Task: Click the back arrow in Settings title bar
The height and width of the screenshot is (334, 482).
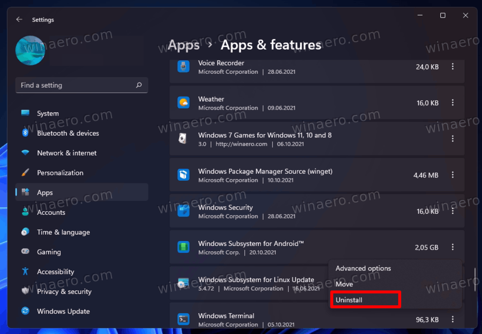Action: [19, 20]
